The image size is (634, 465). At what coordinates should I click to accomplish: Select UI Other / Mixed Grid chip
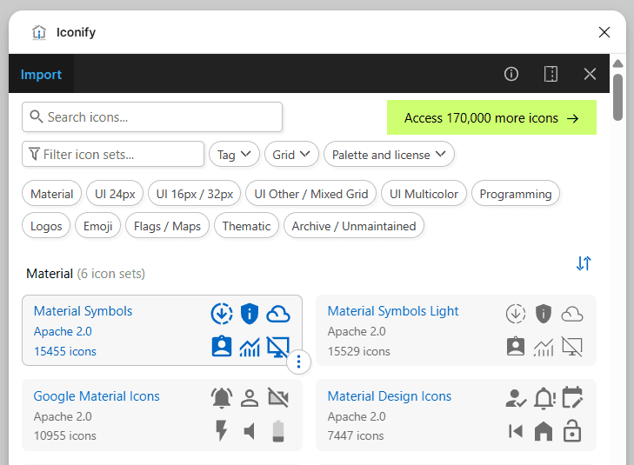311,194
